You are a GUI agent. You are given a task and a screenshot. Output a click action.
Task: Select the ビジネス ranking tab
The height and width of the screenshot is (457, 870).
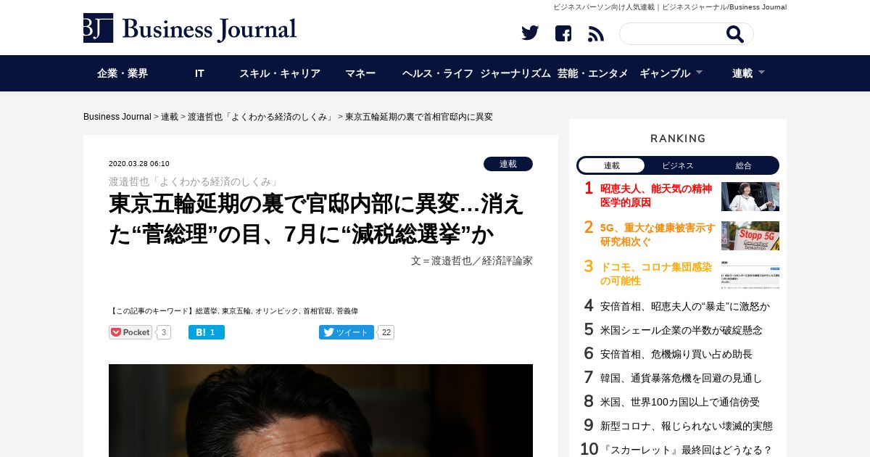point(678,165)
